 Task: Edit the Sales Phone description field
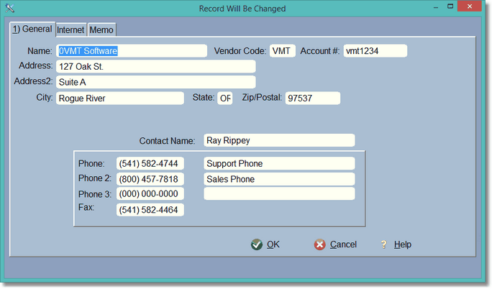tap(279, 179)
